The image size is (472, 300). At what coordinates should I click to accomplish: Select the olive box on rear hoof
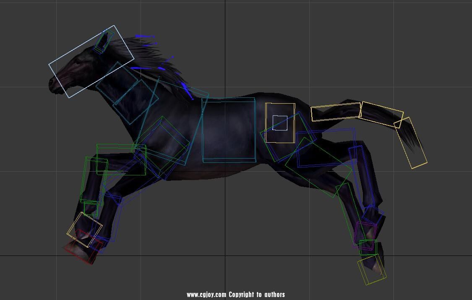[x=371, y=270]
